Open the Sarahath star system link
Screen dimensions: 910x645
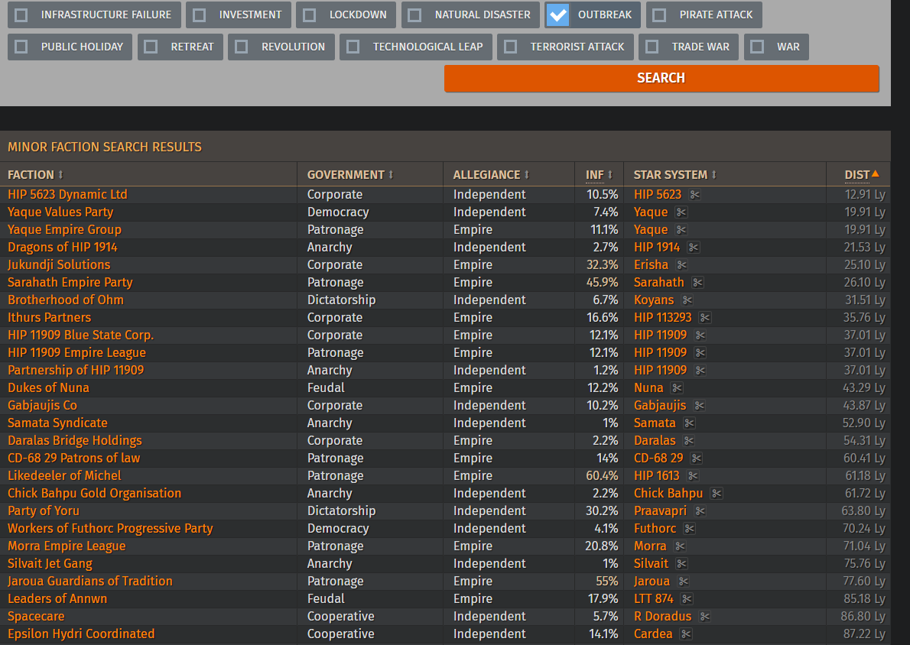pyautogui.click(x=658, y=283)
